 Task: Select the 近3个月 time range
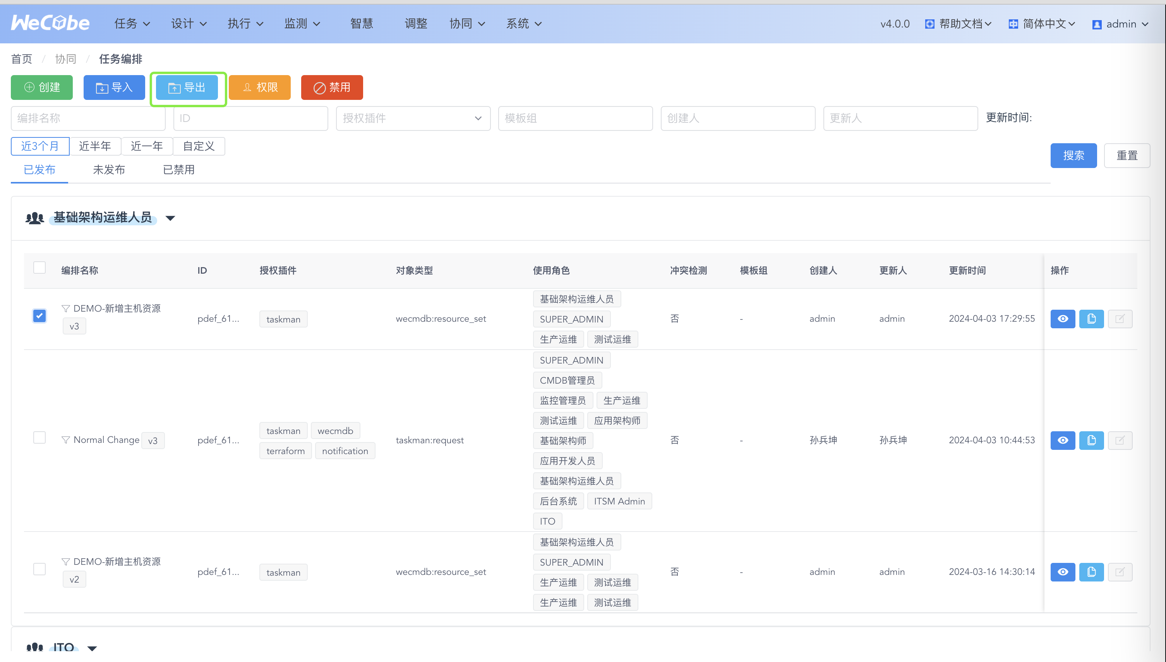(x=40, y=146)
